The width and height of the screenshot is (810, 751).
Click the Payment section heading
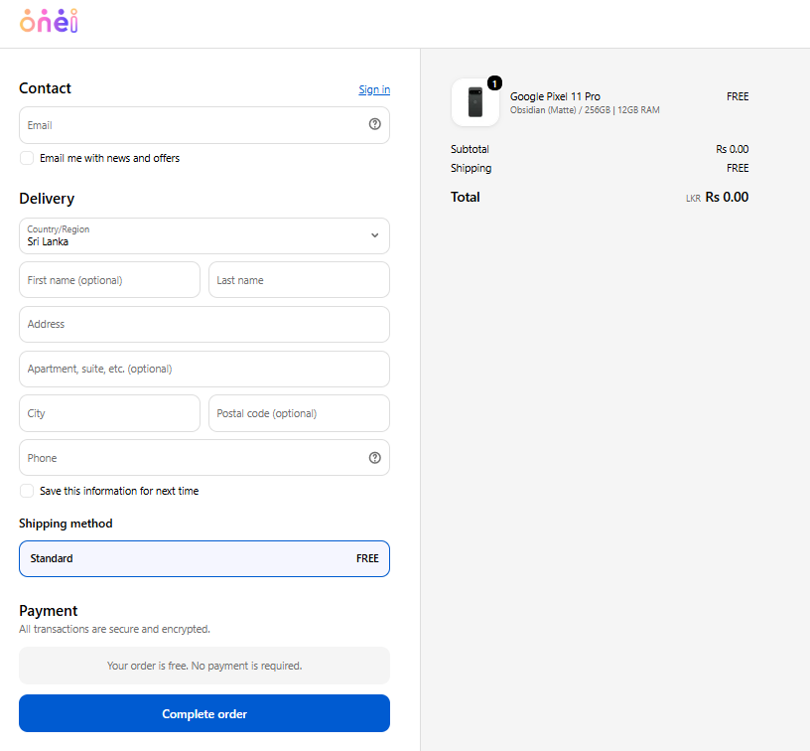tap(48, 611)
